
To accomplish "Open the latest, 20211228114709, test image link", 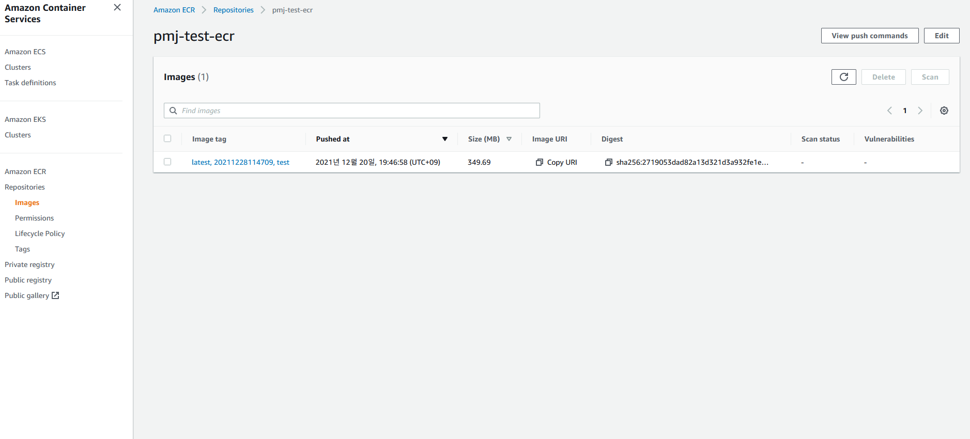I will 240,162.
